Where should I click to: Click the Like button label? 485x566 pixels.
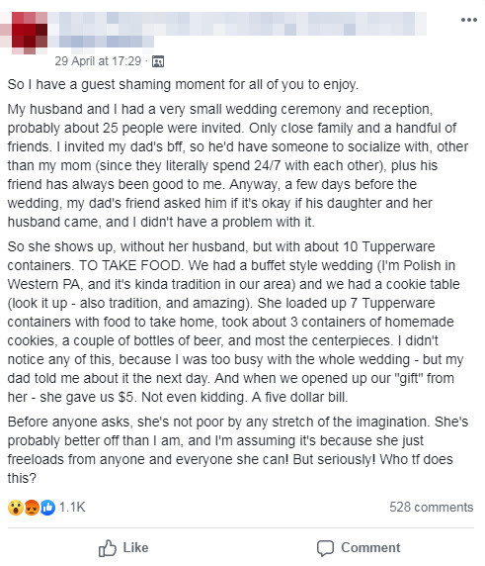[x=135, y=547]
